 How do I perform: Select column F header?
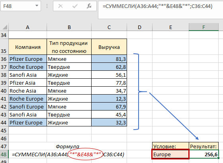coord(203,27)
